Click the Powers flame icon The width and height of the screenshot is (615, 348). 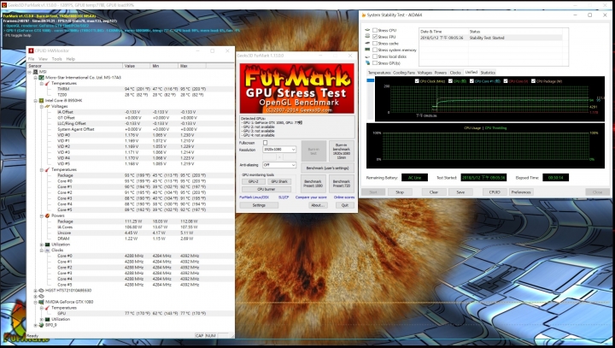tap(48, 215)
